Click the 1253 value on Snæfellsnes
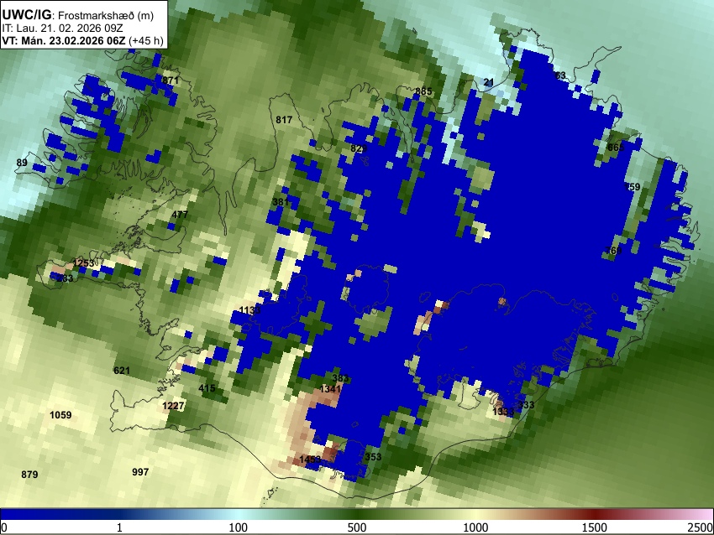This screenshot has height=535, width=714. tap(83, 263)
